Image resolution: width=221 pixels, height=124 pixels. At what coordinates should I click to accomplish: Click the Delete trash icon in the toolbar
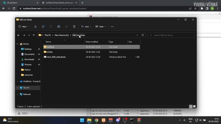(x=74, y=27)
